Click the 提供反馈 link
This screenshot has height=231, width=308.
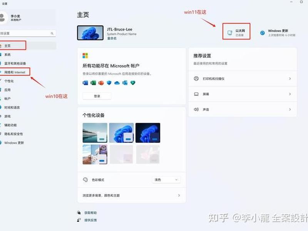pyautogui.click(x=90, y=220)
